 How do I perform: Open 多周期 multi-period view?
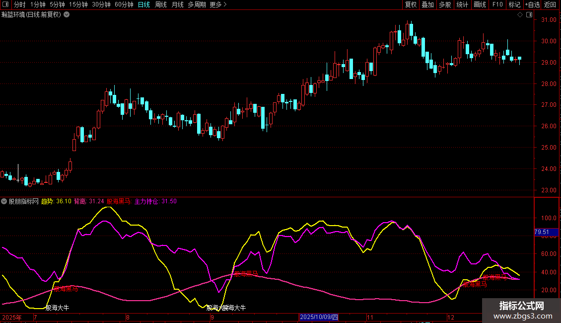pos(197,4)
